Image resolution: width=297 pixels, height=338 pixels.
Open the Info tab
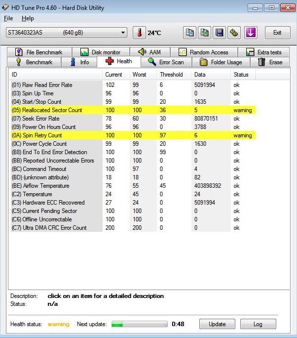click(79, 62)
